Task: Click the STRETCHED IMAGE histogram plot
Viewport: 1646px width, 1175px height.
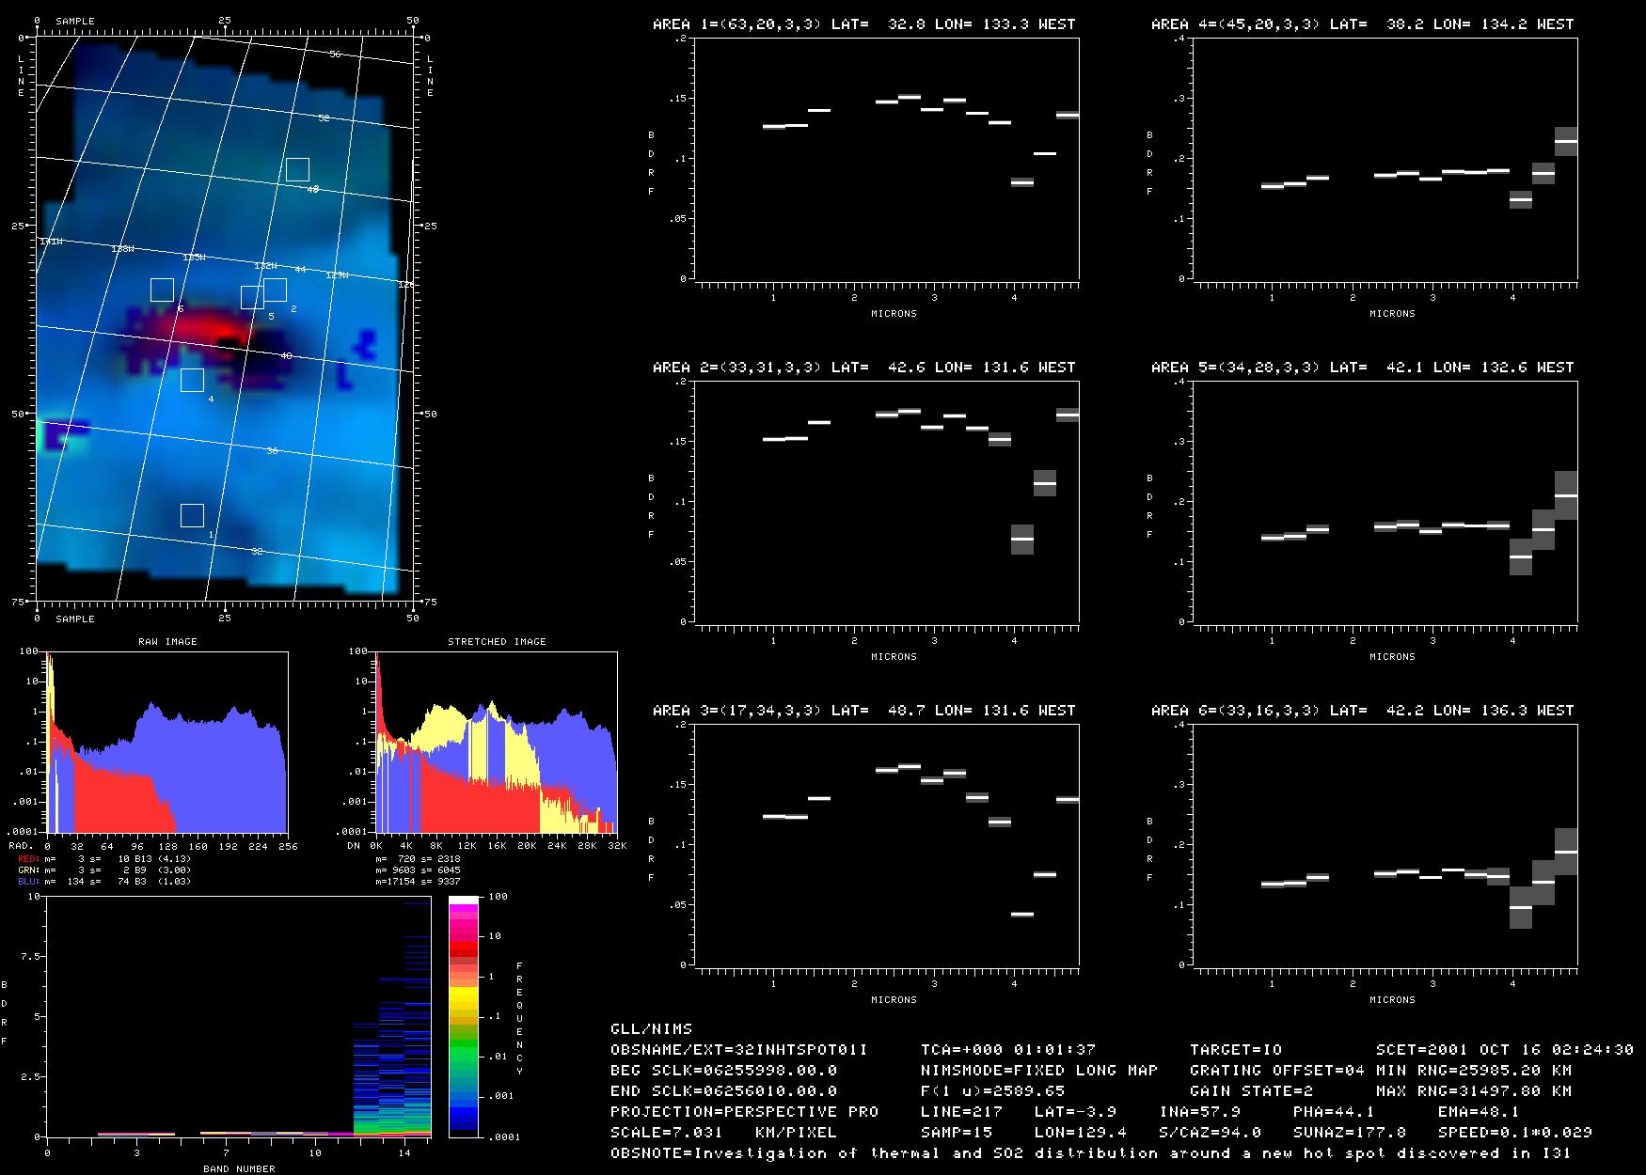Action: [496, 742]
